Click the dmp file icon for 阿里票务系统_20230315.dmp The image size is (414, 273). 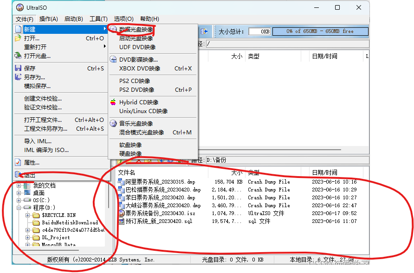coord(121,182)
